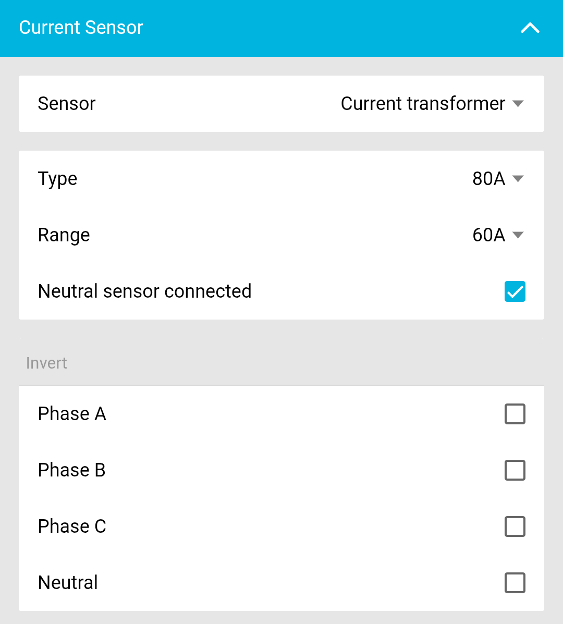The width and height of the screenshot is (563, 624).
Task: Open the Range dropdown arrow
Action: [x=518, y=235]
